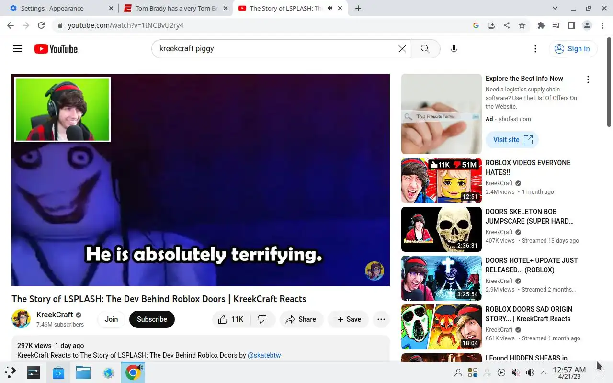Open KreekCraft channel avatar
This screenshot has width=613, height=383.
pyautogui.click(x=21, y=319)
